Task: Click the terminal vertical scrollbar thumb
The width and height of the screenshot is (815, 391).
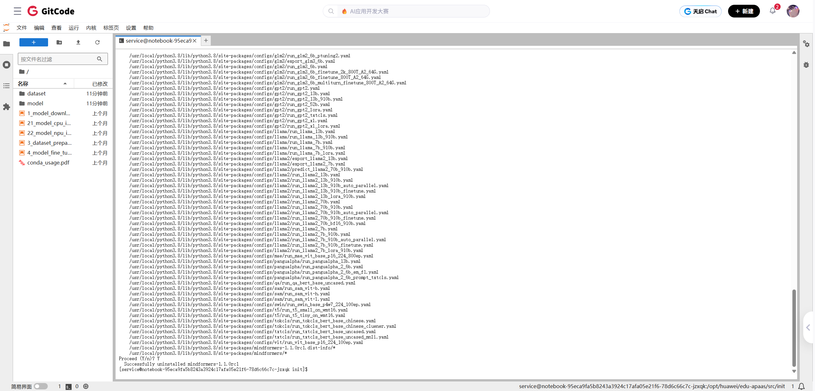Action: coord(794,328)
